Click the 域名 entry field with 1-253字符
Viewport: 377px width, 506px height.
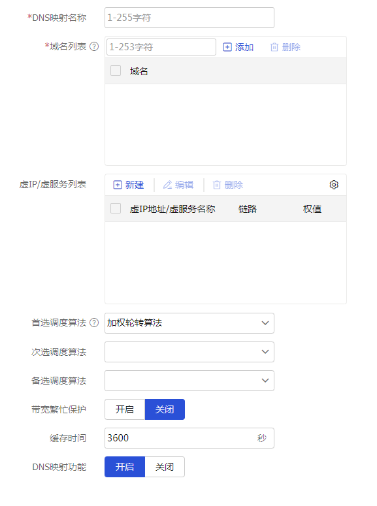point(161,47)
